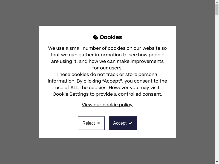Accept all cookies
The height and width of the screenshot is (164, 219).
[x=123, y=123]
